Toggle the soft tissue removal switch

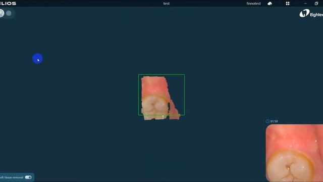click(x=28, y=177)
